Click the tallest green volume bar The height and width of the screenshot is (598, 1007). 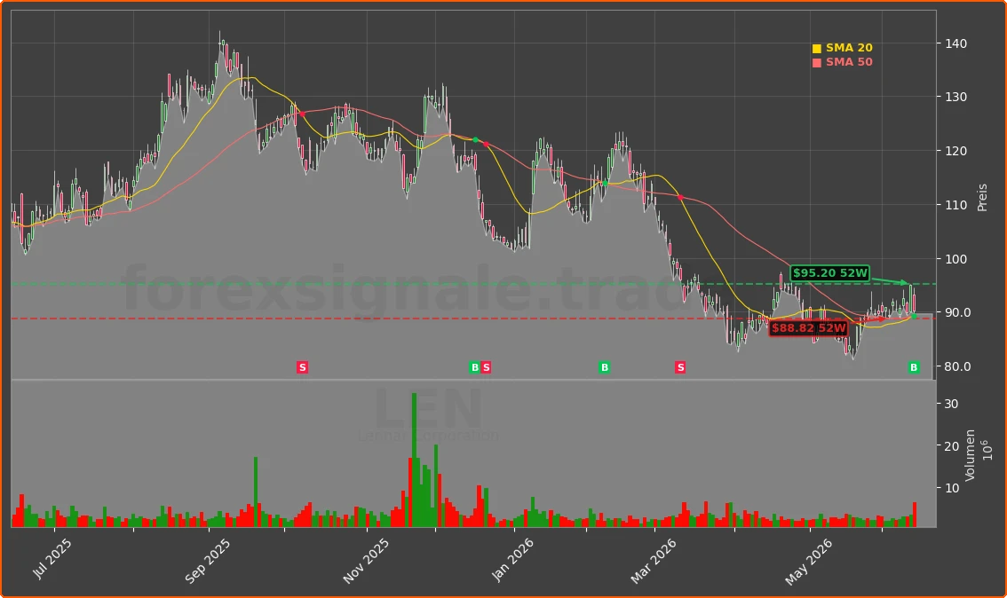tap(414, 460)
